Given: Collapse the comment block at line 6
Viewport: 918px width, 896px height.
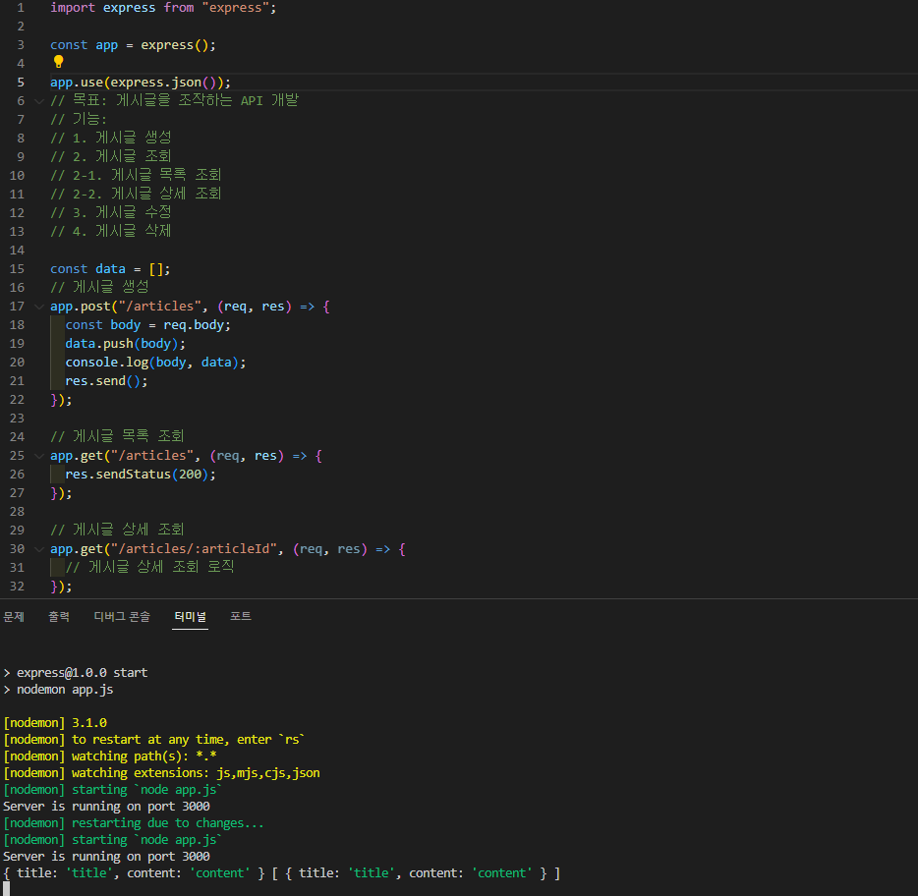Looking at the screenshot, I should click(39, 101).
